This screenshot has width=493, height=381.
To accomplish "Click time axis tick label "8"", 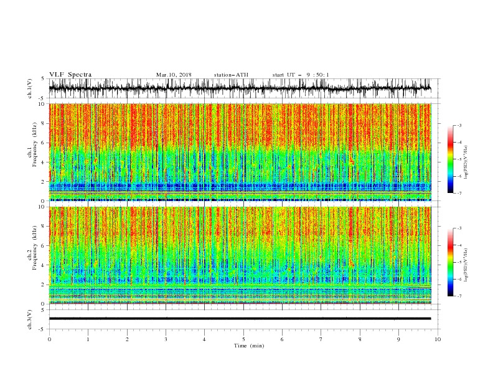I will point(360,339).
